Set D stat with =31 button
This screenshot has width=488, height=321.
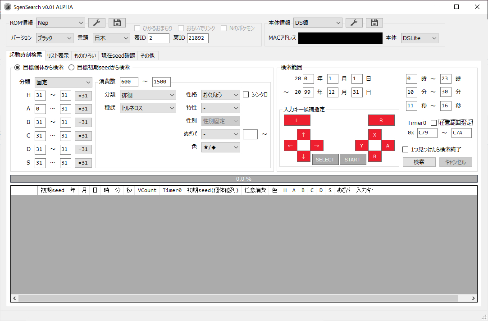(x=83, y=149)
